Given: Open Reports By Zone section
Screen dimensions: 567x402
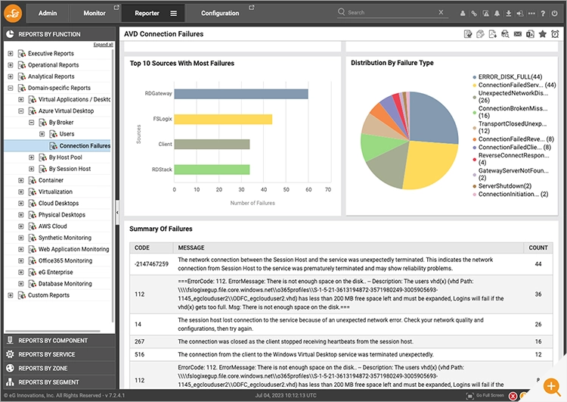Looking at the screenshot, I should point(60,368).
